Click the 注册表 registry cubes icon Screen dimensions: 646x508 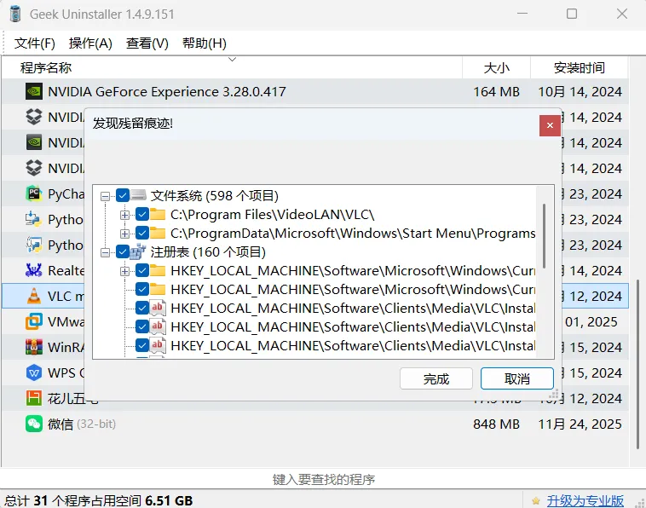pos(138,251)
